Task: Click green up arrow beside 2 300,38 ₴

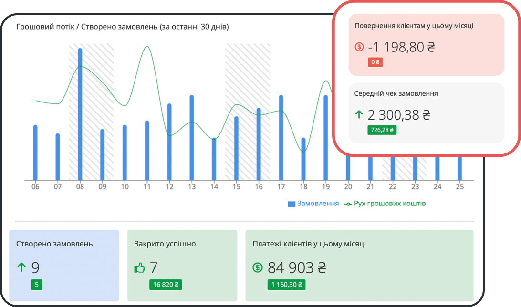Action: [359, 114]
